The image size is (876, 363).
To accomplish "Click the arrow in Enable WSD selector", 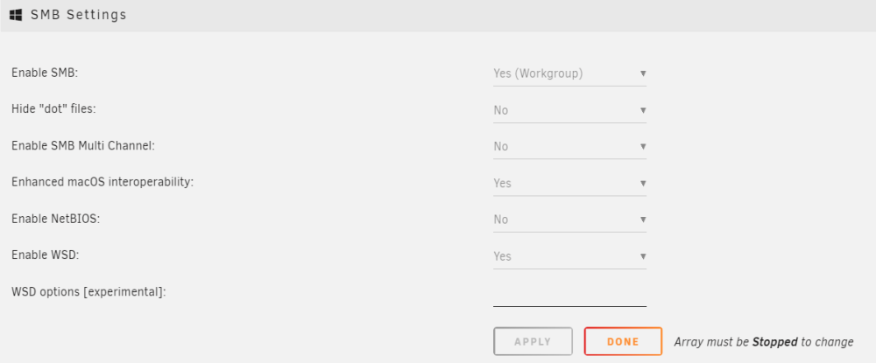I will (643, 256).
